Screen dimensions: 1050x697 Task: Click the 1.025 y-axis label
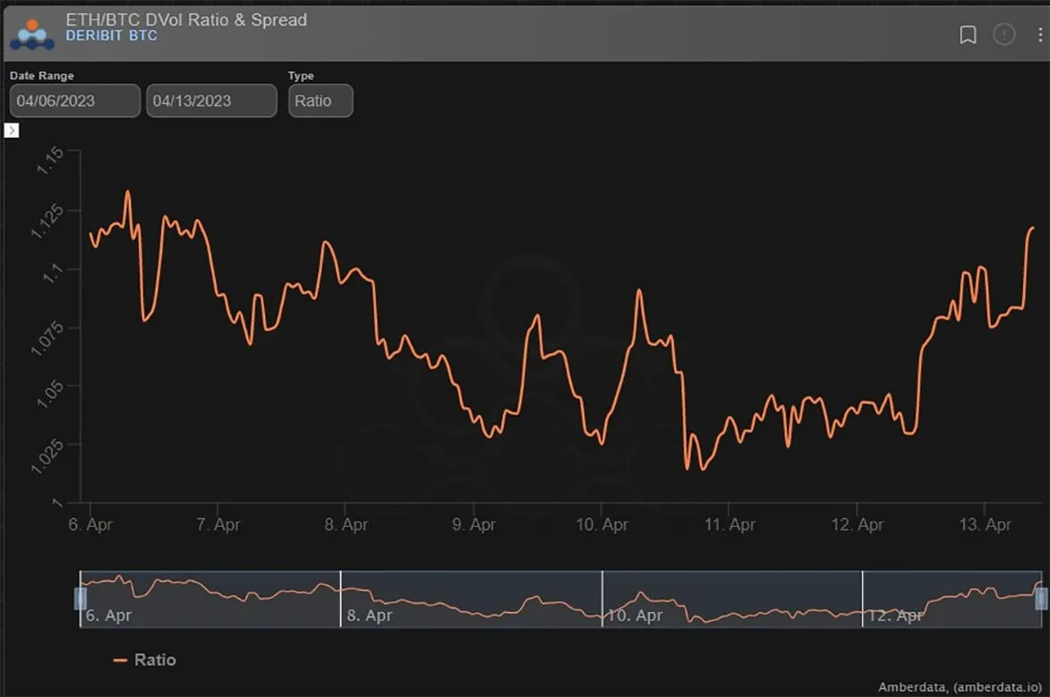point(47,457)
